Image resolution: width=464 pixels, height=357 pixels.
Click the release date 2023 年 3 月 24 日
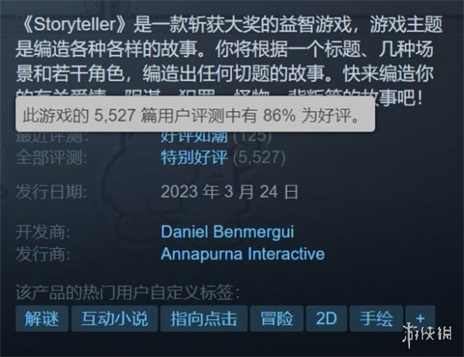[x=230, y=192]
